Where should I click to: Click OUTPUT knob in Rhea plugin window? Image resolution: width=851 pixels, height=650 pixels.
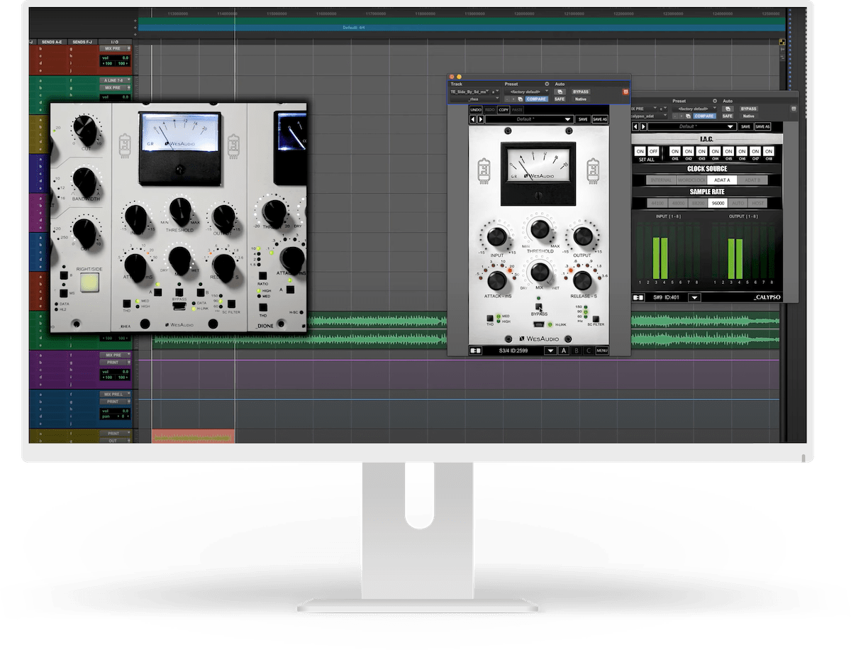pyautogui.click(x=583, y=236)
